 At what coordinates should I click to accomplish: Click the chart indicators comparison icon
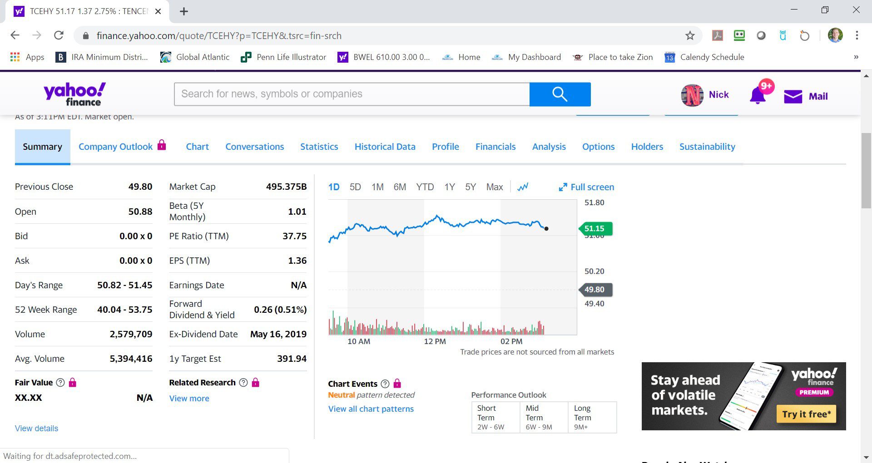(523, 187)
